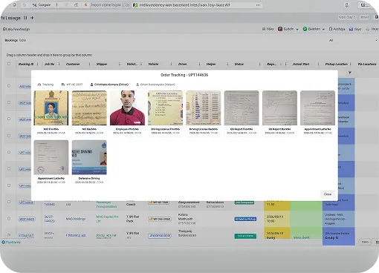Tick the checkbox of the fourth booking row
This screenshot has height=273, width=379.
click(9, 136)
